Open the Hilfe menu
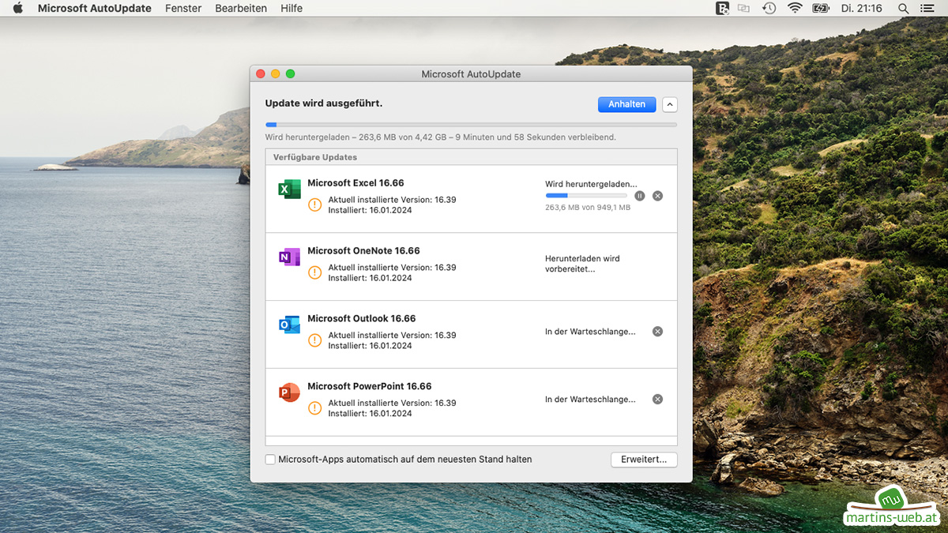Screen dimensions: 948x533 click(292, 8)
